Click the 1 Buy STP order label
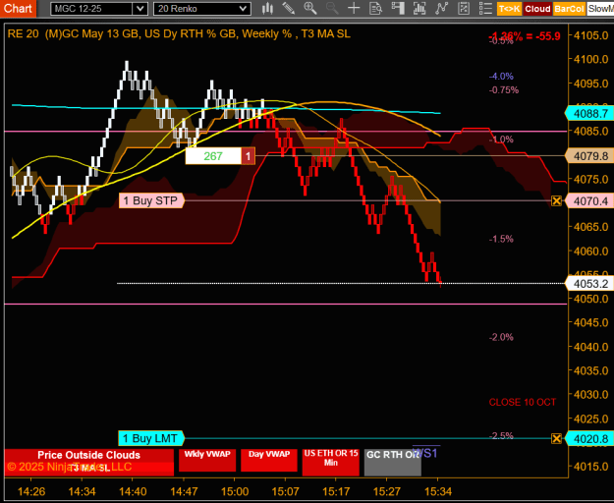The width and height of the screenshot is (614, 503). 151,200
